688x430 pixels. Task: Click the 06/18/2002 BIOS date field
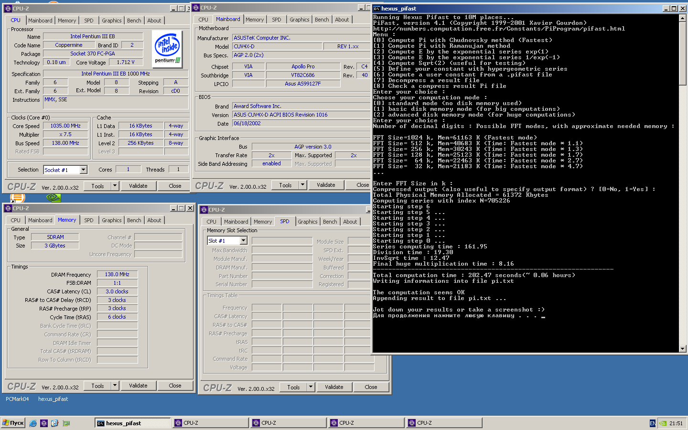click(x=301, y=123)
